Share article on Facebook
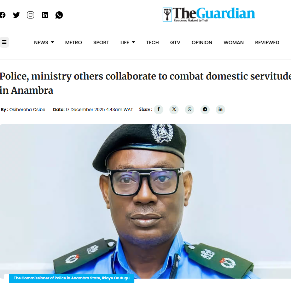The width and height of the screenshot is (291, 291). 158,109
